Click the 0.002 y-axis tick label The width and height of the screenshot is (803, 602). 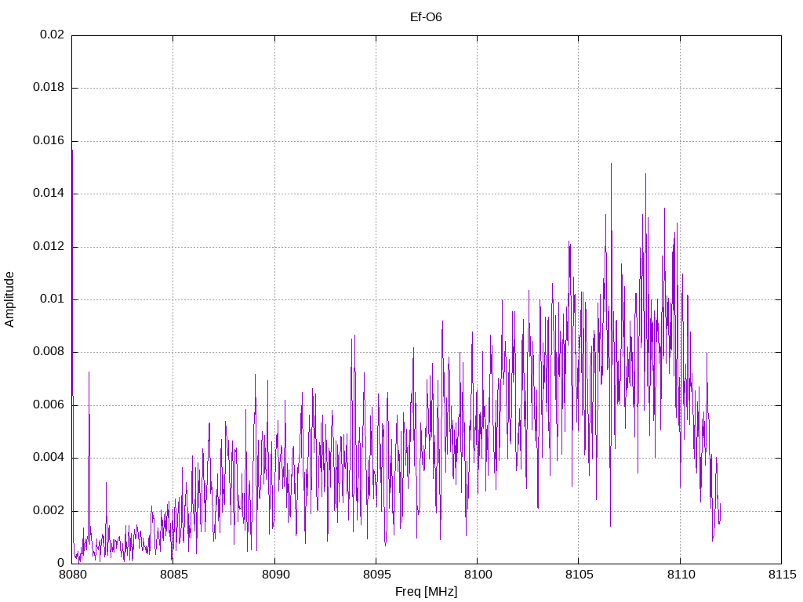pyautogui.click(x=49, y=511)
